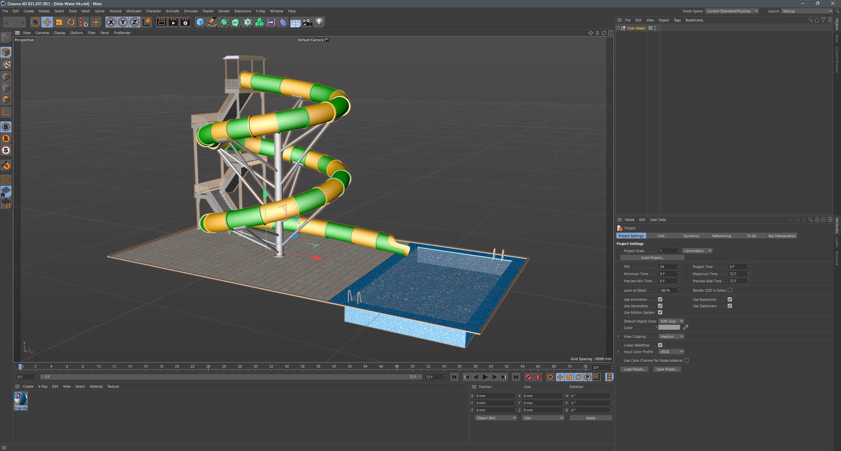Open Edit Render Settings

(x=185, y=22)
